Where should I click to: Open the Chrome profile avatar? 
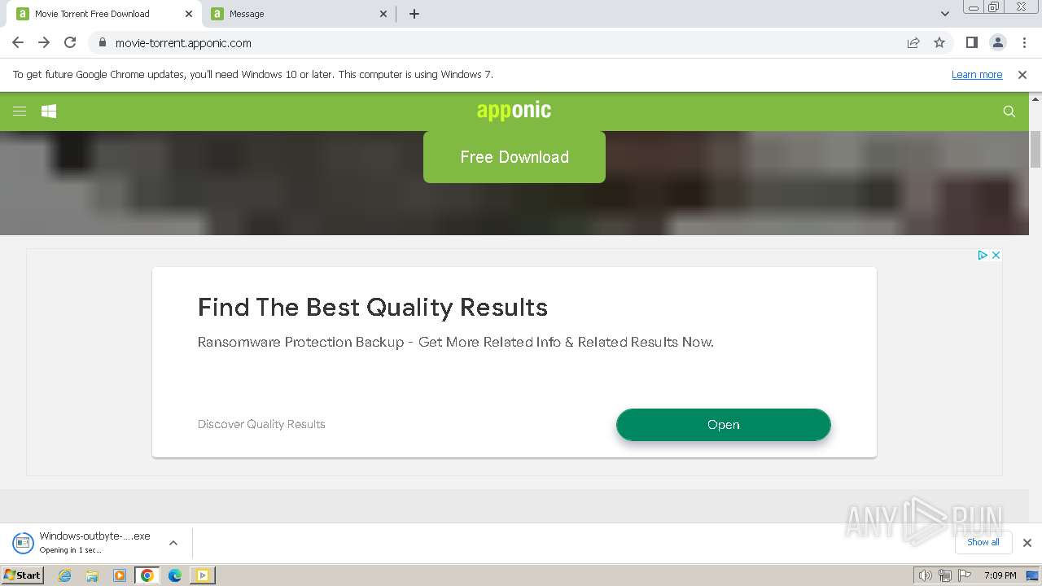998,42
